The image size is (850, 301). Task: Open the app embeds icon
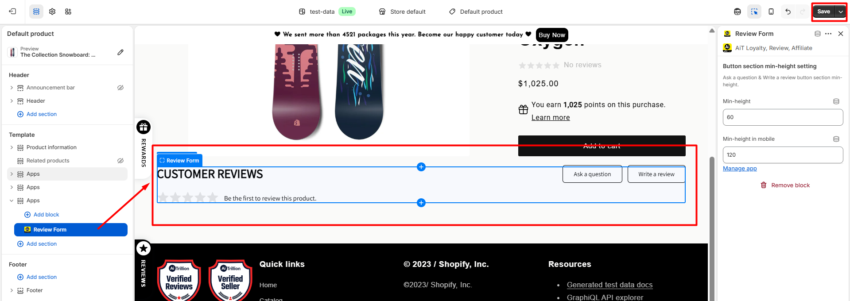point(68,12)
